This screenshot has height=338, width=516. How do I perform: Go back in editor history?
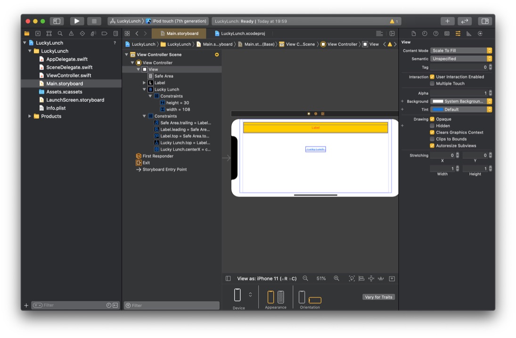point(137,33)
